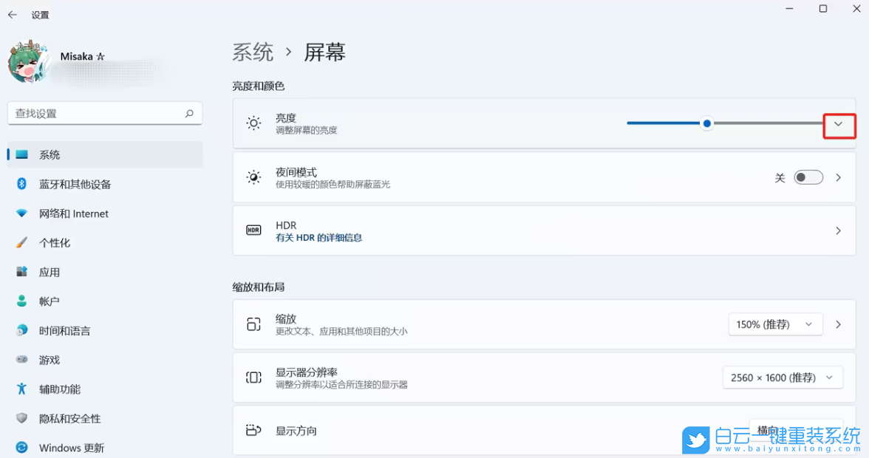Open 隐私和安全性 settings
The width and height of the screenshot is (869, 458).
click(x=70, y=418)
